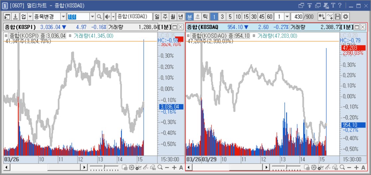
Task: Click the 년 yearly period button
Action: (181, 17)
